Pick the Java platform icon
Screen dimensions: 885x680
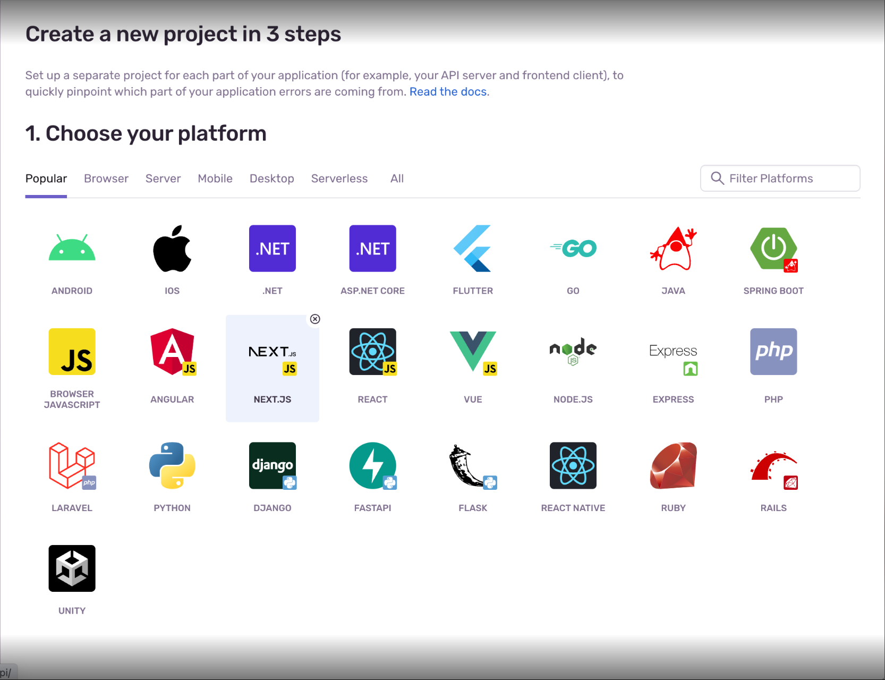pyautogui.click(x=673, y=248)
